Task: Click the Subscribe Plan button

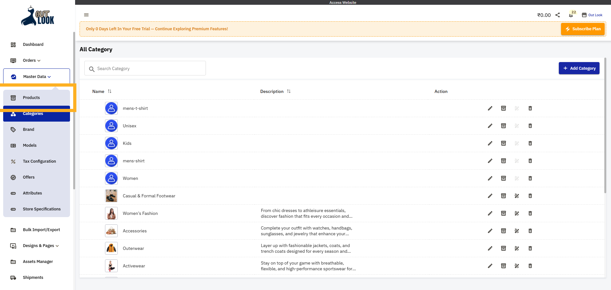Action: pos(583,29)
